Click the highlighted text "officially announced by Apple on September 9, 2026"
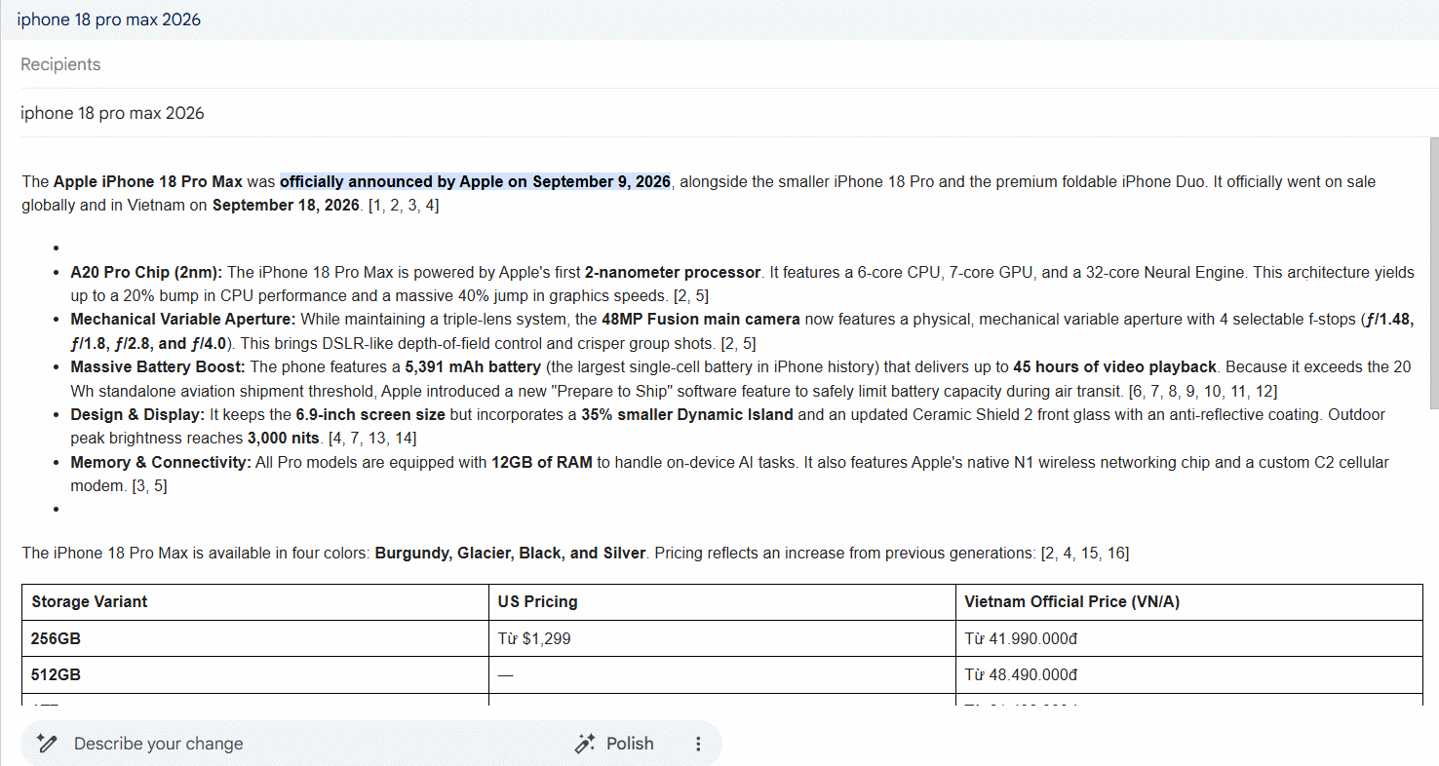 (x=475, y=181)
